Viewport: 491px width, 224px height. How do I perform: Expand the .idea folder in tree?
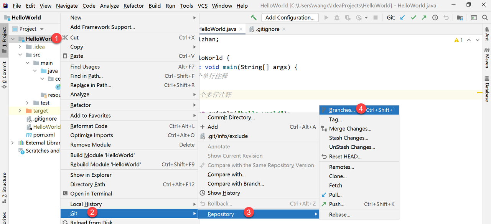pos(20,47)
